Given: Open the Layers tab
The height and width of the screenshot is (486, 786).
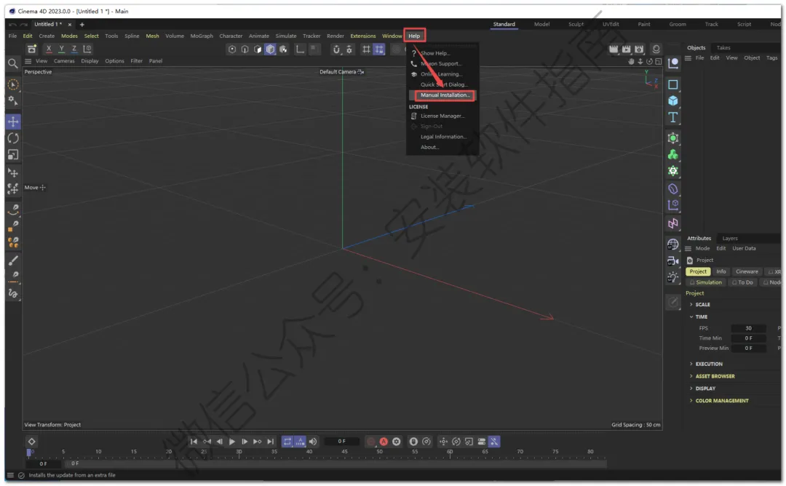Looking at the screenshot, I should click(730, 239).
